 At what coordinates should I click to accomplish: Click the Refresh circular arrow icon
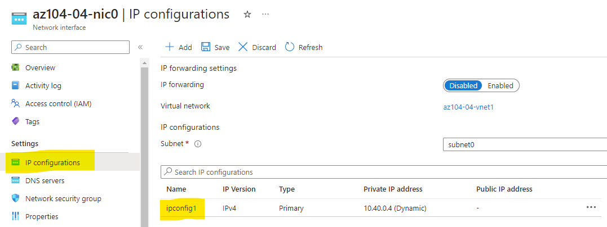290,47
